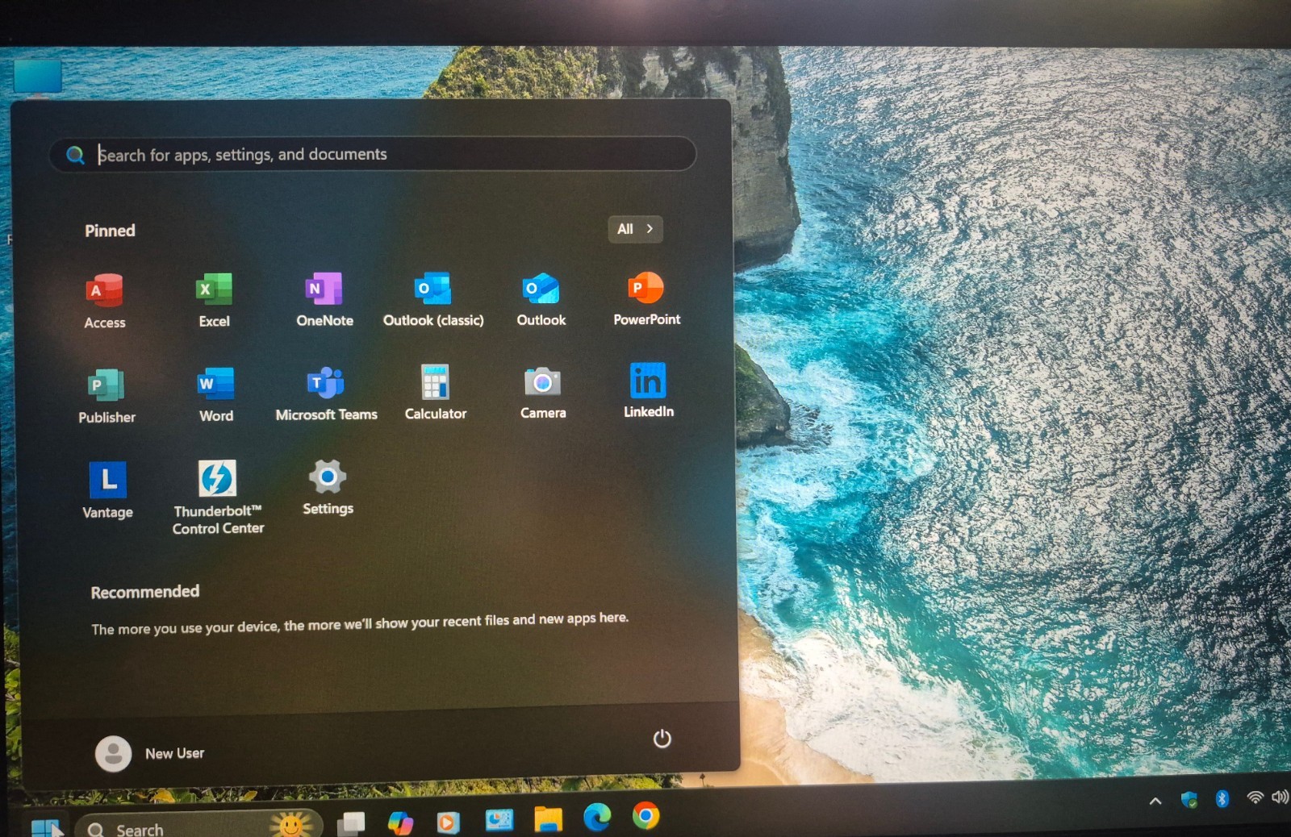Click the Bluetooth tray icon

[x=1222, y=798]
